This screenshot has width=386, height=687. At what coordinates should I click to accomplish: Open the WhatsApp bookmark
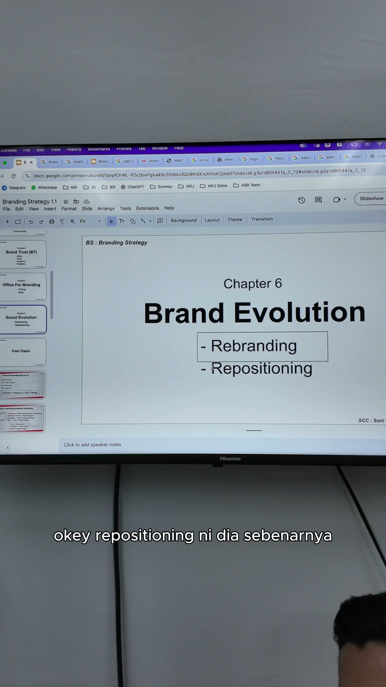click(x=44, y=187)
